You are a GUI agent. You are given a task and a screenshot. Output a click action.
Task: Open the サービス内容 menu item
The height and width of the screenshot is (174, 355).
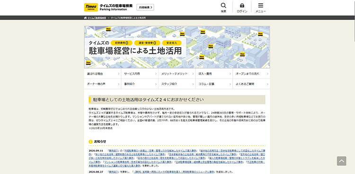click(140, 74)
